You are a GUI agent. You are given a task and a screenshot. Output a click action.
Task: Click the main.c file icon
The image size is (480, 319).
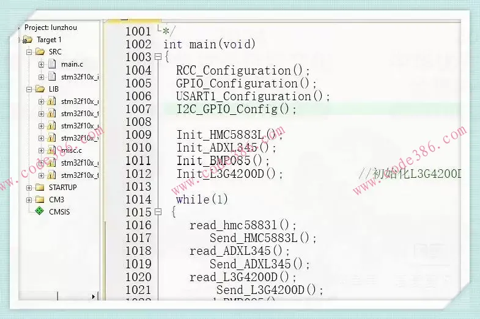(52, 64)
